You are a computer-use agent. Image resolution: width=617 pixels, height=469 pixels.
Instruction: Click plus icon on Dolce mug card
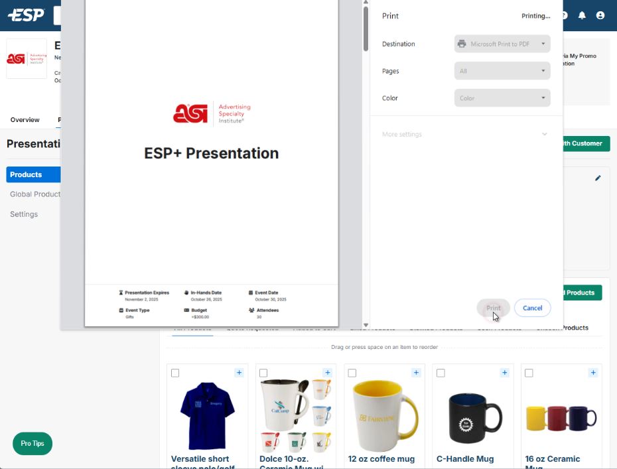327,373
